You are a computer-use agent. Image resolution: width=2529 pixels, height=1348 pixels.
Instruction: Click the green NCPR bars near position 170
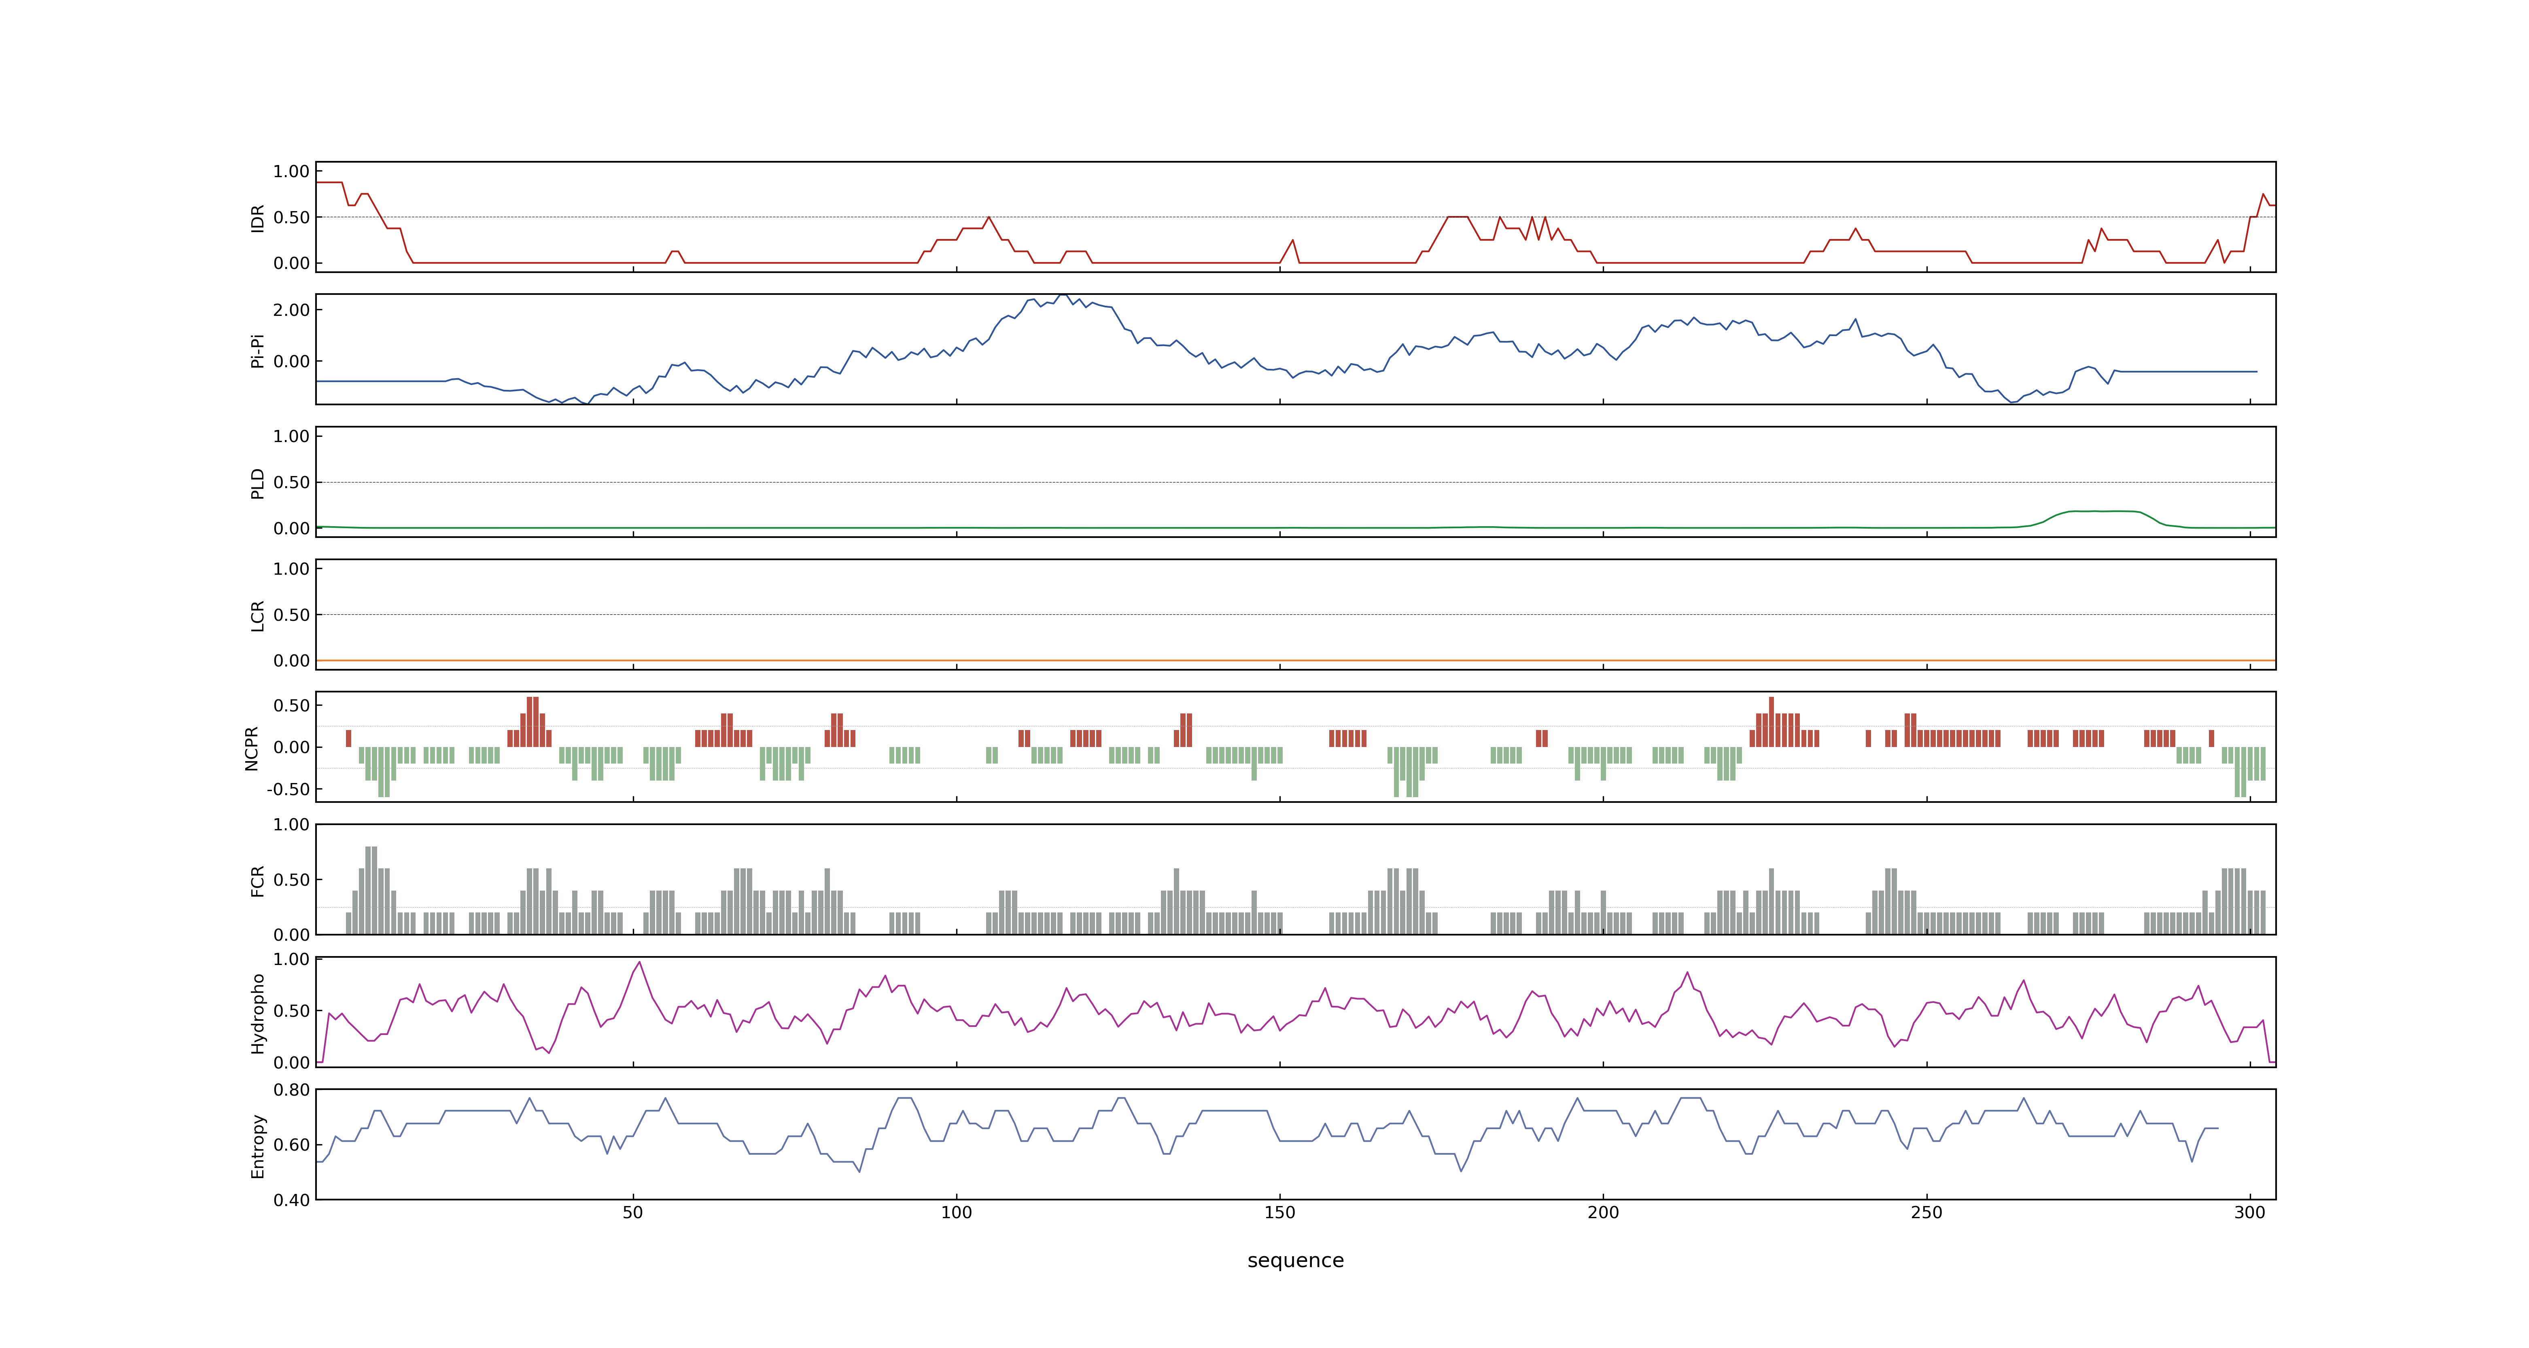point(1412,771)
